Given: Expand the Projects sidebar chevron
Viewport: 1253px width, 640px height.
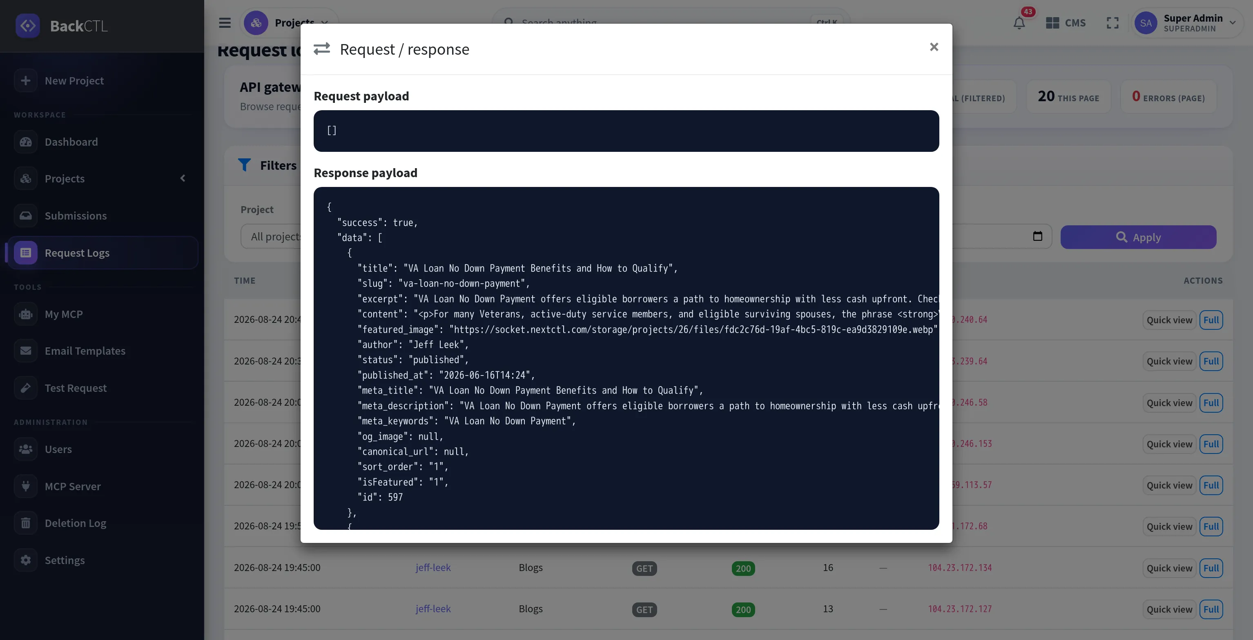Looking at the screenshot, I should 183,178.
